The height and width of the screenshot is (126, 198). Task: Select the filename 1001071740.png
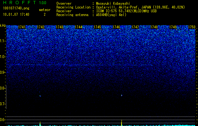pos(16,9)
